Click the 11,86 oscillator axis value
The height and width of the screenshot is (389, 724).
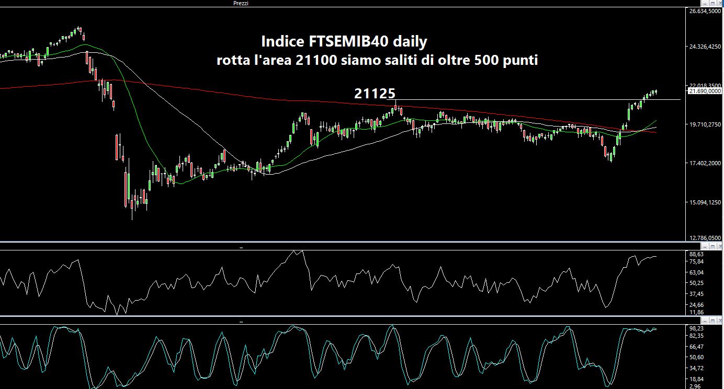(697, 312)
